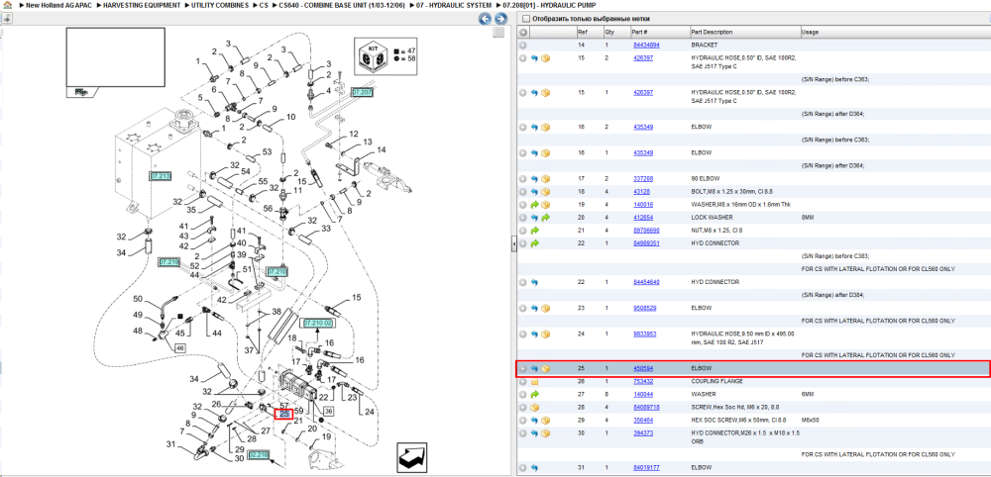Select boxed callout 36 near pump
The height and width of the screenshot is (477, 991).
point(330,411)
